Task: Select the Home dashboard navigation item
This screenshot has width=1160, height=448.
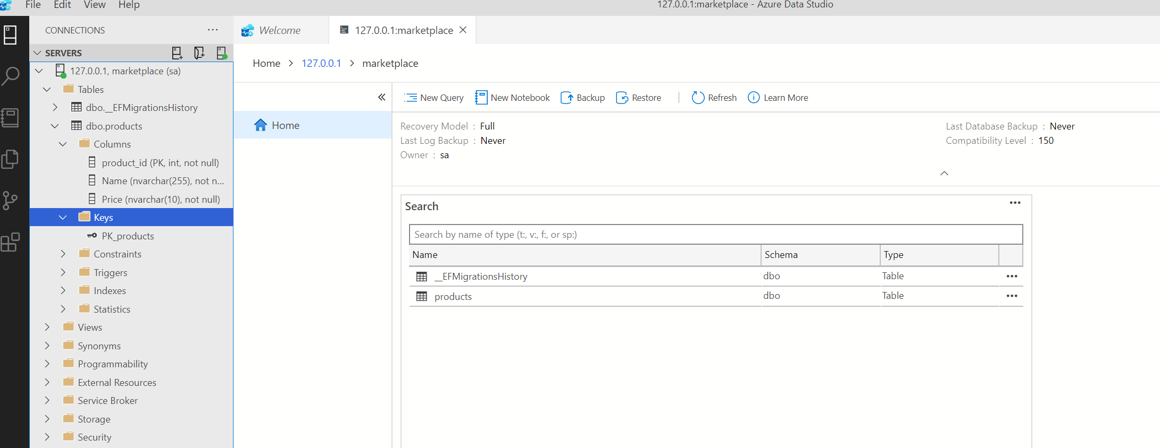Action: click(313, 125)
